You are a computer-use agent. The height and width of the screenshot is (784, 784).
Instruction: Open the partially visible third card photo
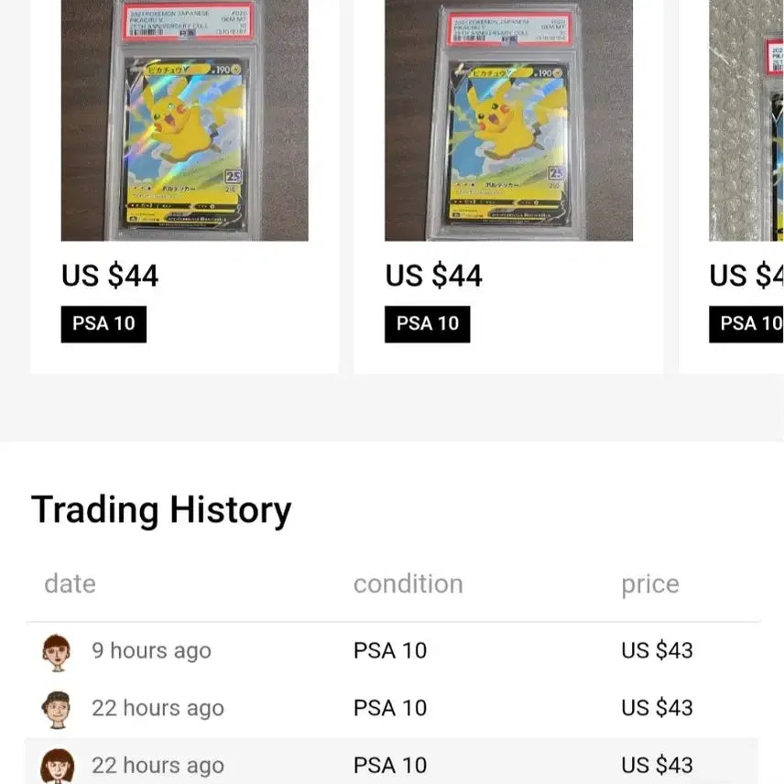(746, 119)
